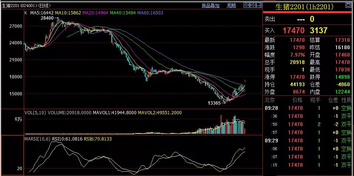Viewport: 354px width, 176px height.
Task: Open the 商品叠加 overlay link
Action: [210, 6]
